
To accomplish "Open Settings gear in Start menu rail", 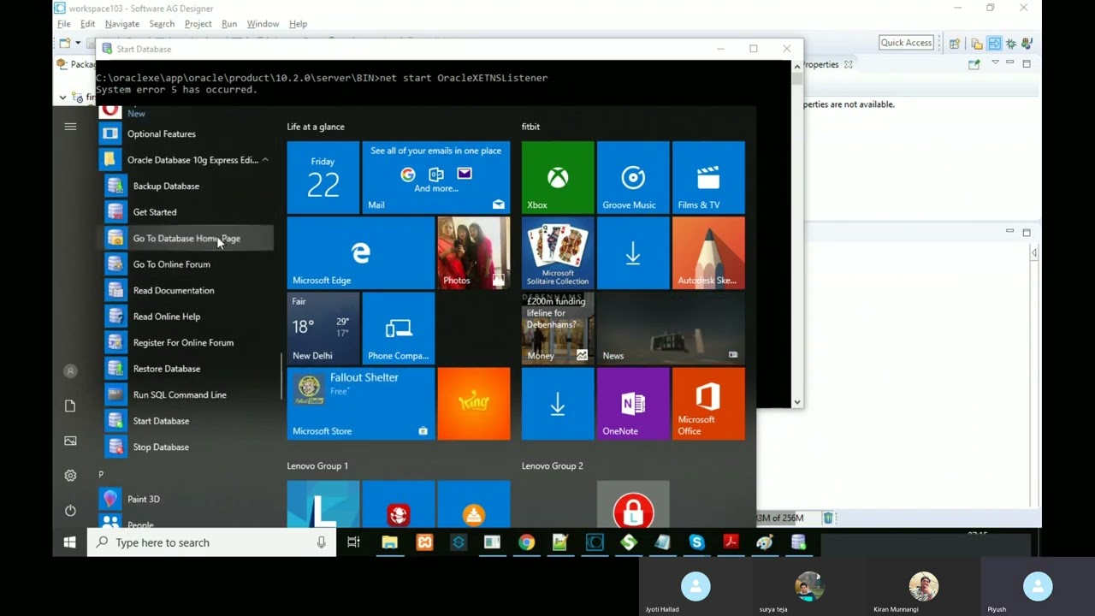I will point(70,476).
